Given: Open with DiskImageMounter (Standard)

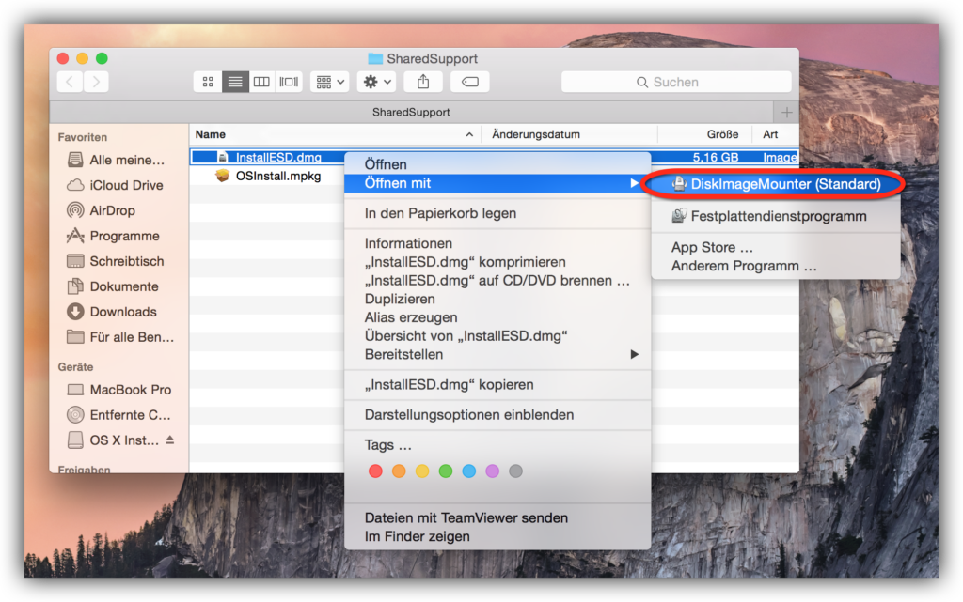Looking at the screenshot, I should 776,184.
